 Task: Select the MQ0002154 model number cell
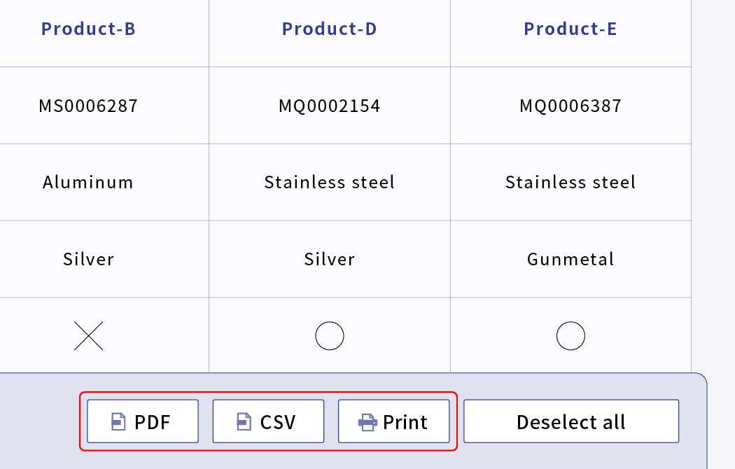click(330, 106)
